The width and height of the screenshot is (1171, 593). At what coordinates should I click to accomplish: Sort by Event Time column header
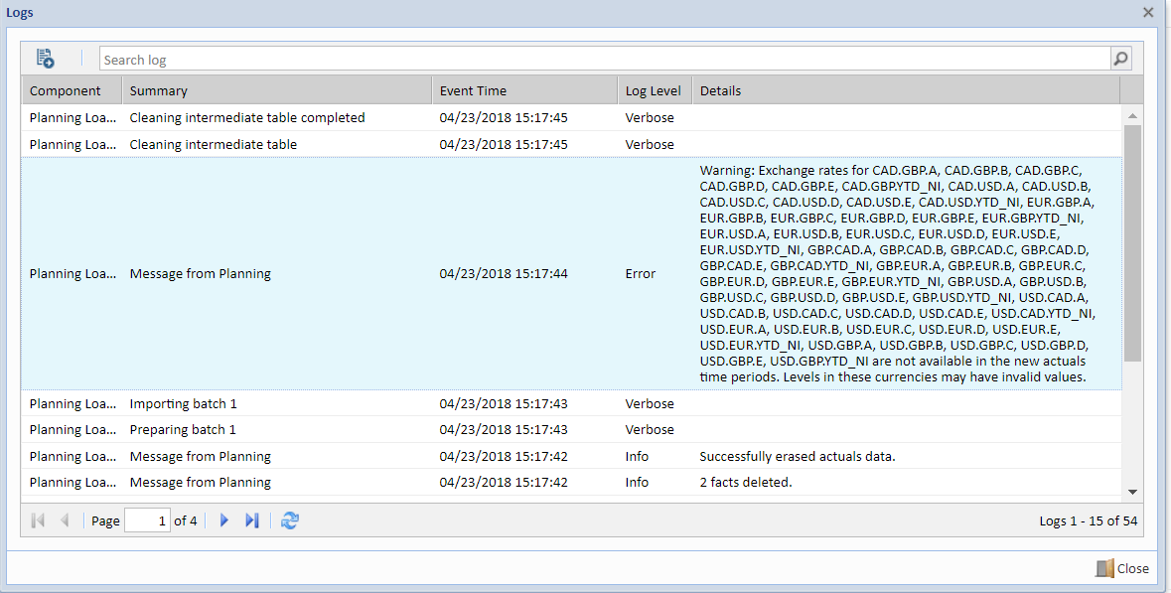click(x=524, y=90)
